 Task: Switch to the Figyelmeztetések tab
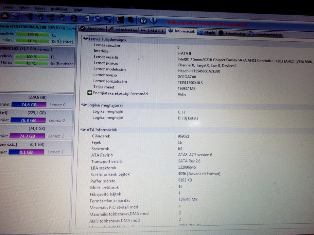click(x=266, y=34)
